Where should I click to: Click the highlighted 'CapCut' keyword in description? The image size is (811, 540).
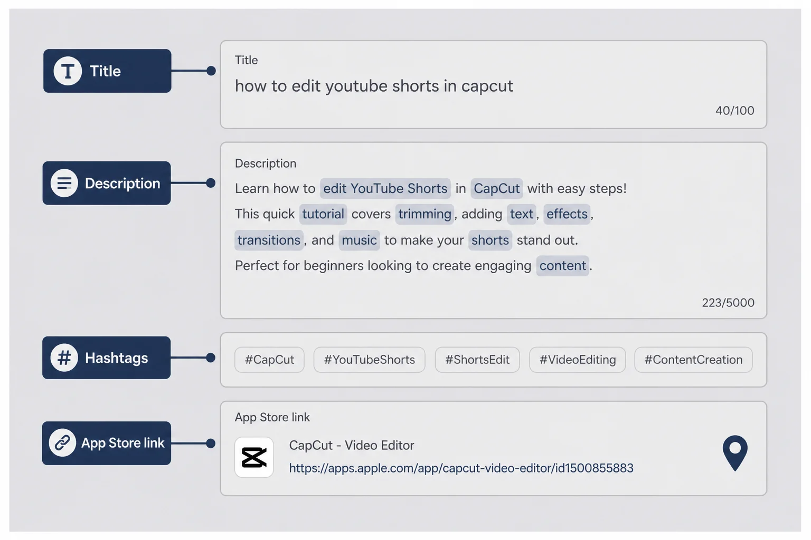click(x=497, y=188)
